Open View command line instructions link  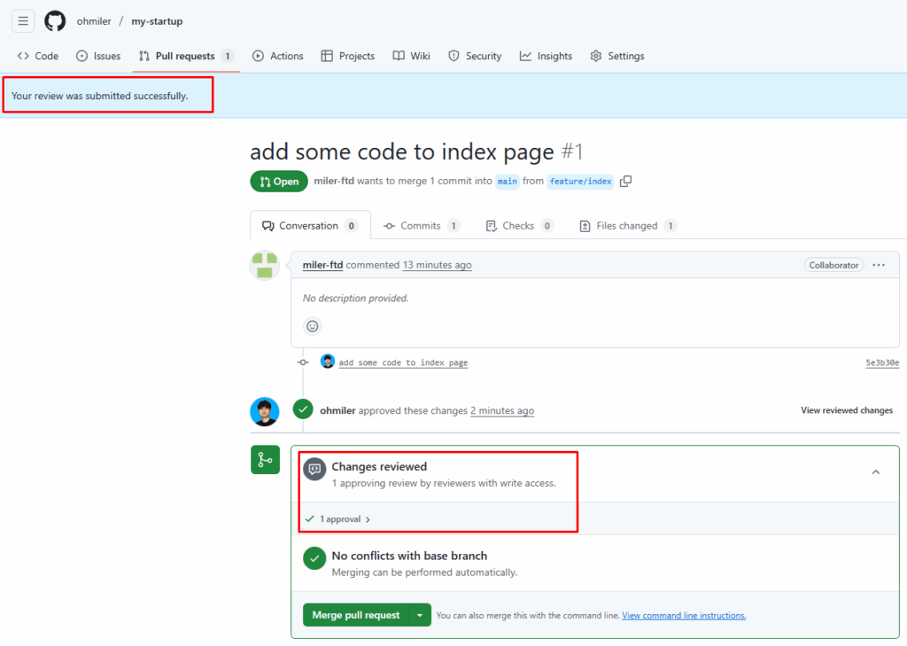(x=684, y=615)
